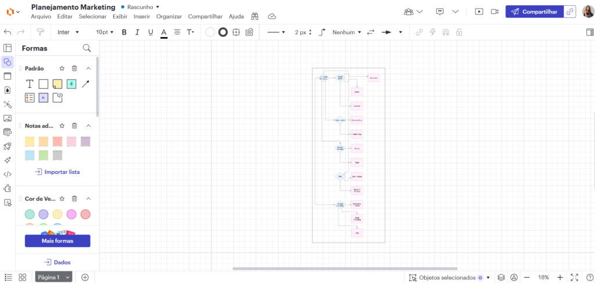The width and height of the screenshot is (595, 283).
Task: Open the collaborators people dropdown
Action: click(x=413, y=12)
